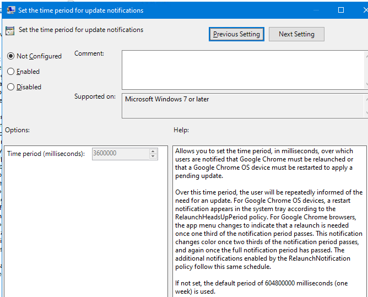Click the title bar window icon
368x297 pixels.
pyautogui.click(x=11, y=10)
